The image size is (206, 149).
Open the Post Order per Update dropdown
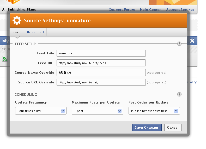coord(154,111)
